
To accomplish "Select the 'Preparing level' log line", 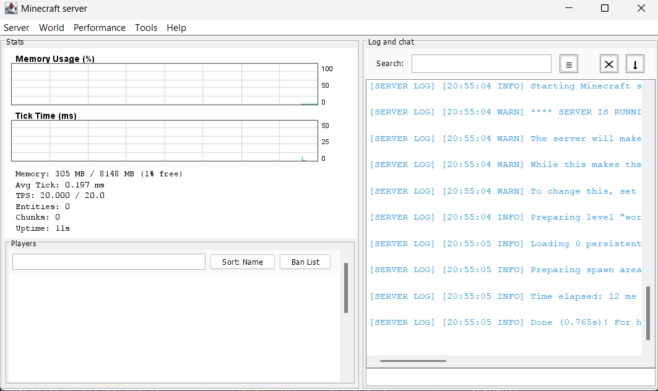I will [505, 217].
